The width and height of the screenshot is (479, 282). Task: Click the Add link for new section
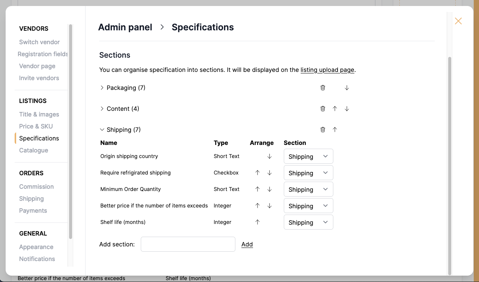[x=247, y=244]
